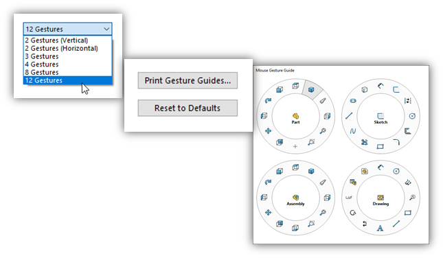
Task: Click the Smart Dimension arrow in Sketch wheel
Action: (x=380, y=86)
